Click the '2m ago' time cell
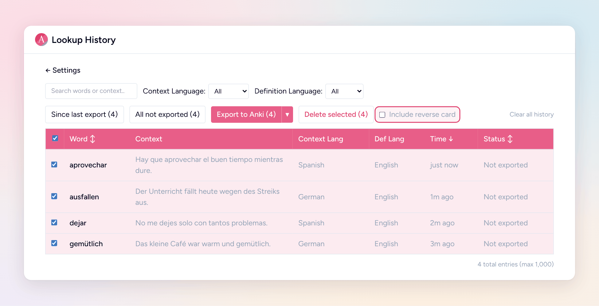Screen dimensions: 599x306 442,223
